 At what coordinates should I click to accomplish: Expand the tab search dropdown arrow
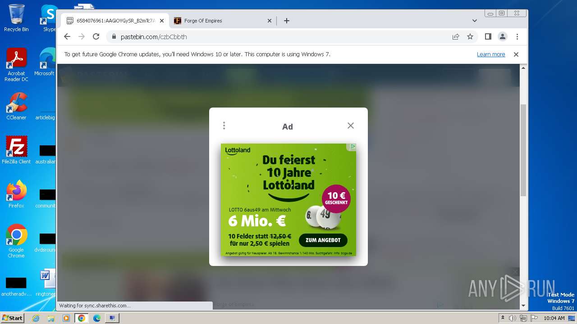tap(475, 21)
